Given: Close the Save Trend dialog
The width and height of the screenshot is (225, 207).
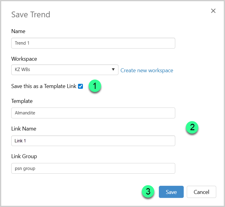Looking at the screenshot, I should (213, 11).
